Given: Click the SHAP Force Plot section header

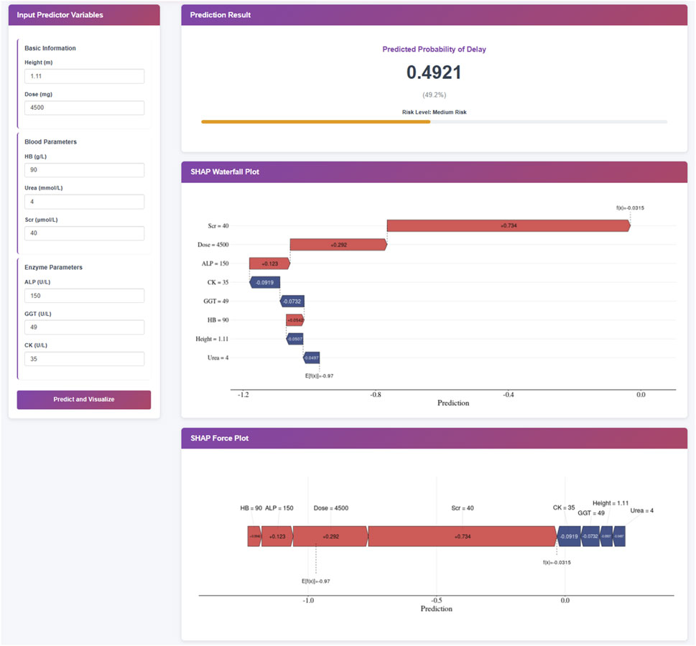Looking at the screenshot, I should (434, 439).
